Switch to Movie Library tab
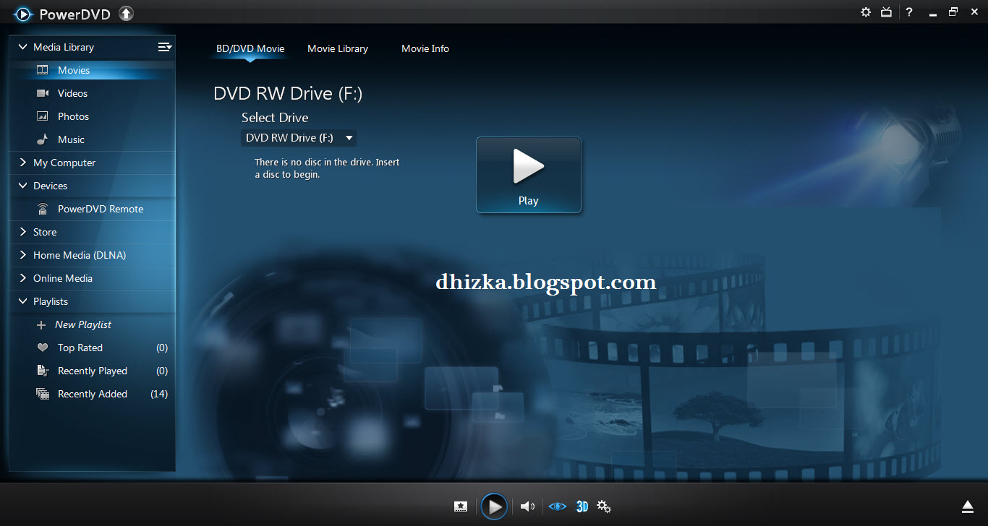The width and height of the screenshot is (988, 526). (x=338, y=48)
